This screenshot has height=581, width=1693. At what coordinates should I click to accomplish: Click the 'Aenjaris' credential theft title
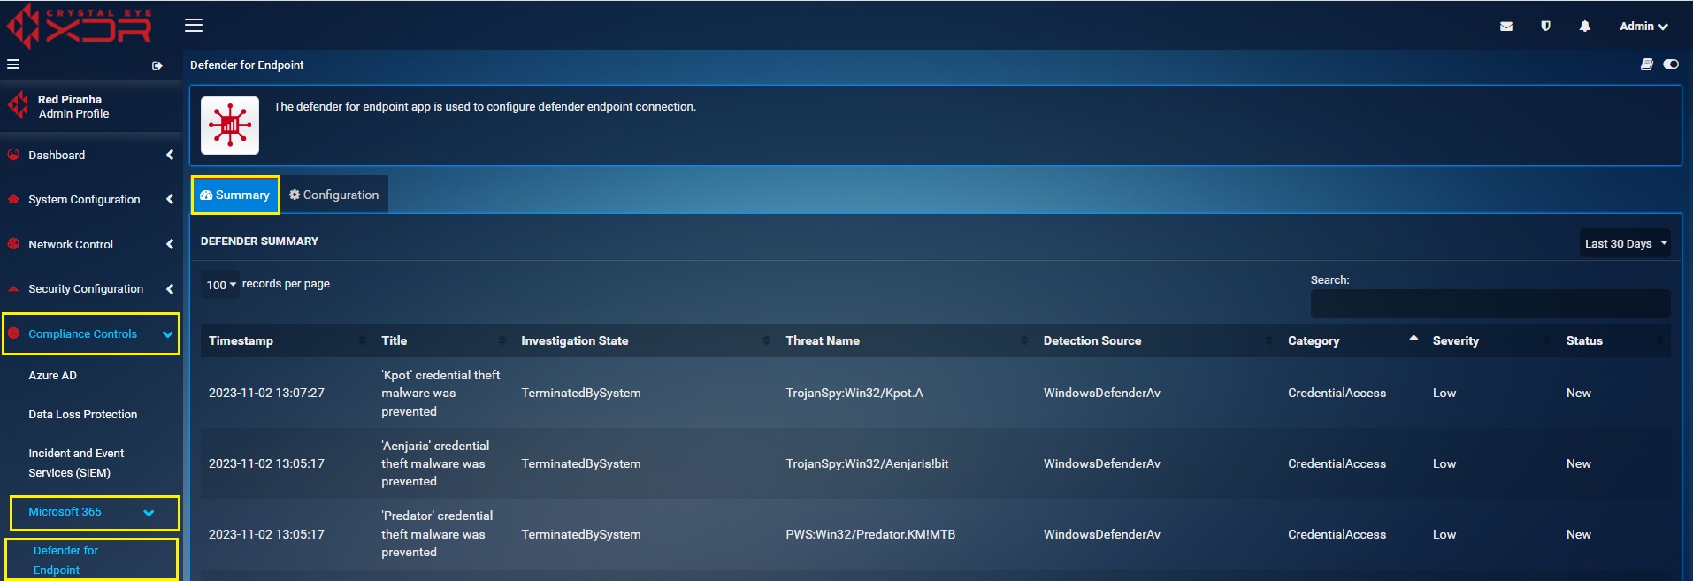point(435,463)
